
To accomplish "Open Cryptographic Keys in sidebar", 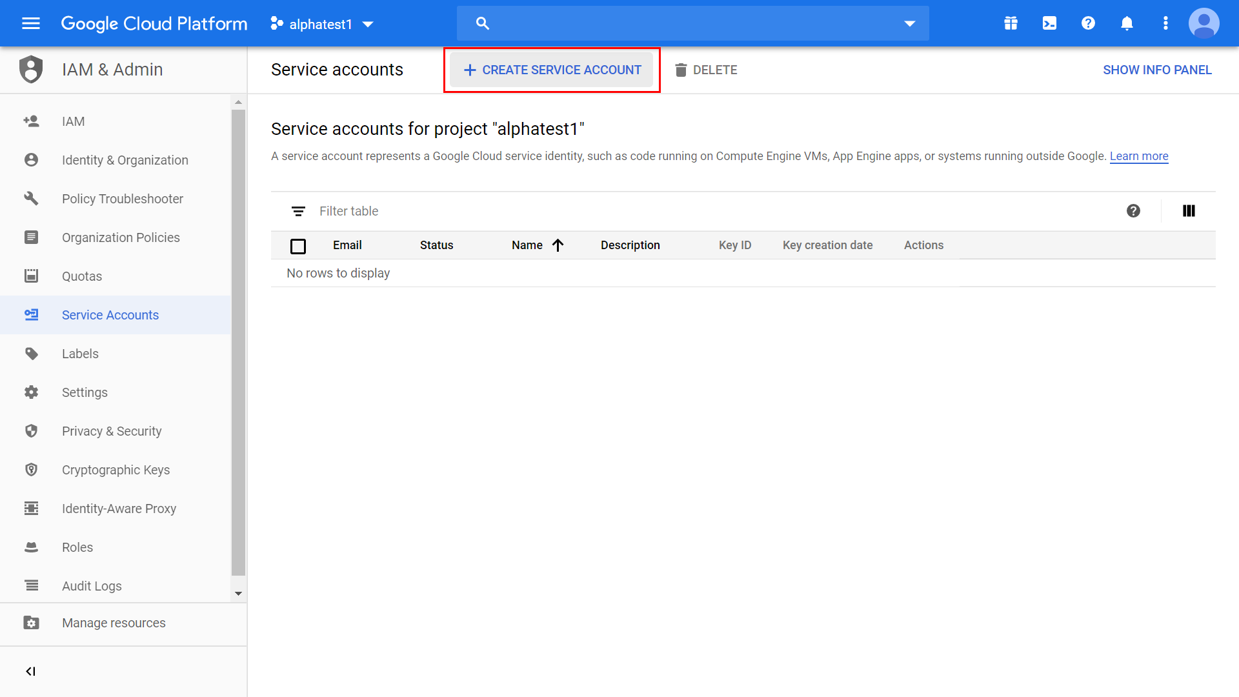I will [116, 470].
